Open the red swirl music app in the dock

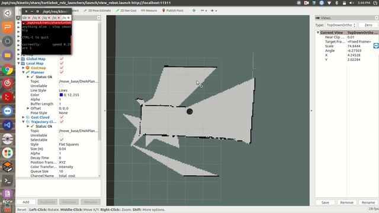click(x=8, y=83)
